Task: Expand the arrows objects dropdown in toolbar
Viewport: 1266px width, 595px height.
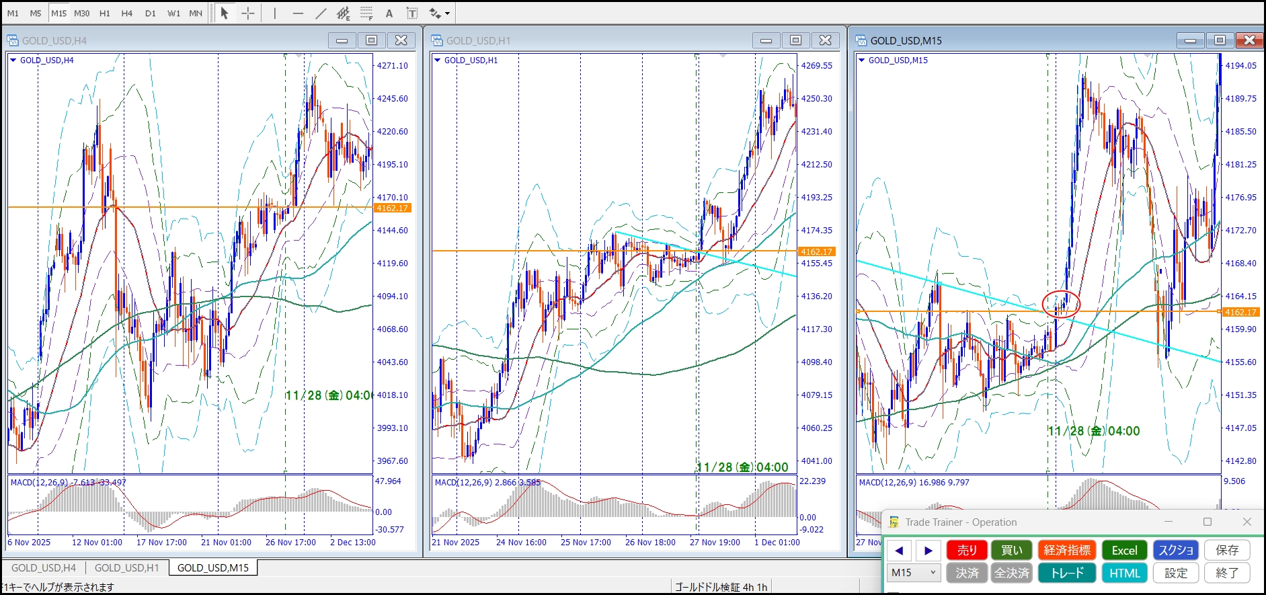Action: pyautogui.click(x=448, y=13)
